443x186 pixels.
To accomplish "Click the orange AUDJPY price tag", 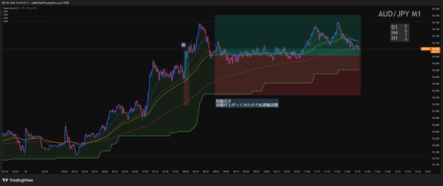I will pos(426,48).
